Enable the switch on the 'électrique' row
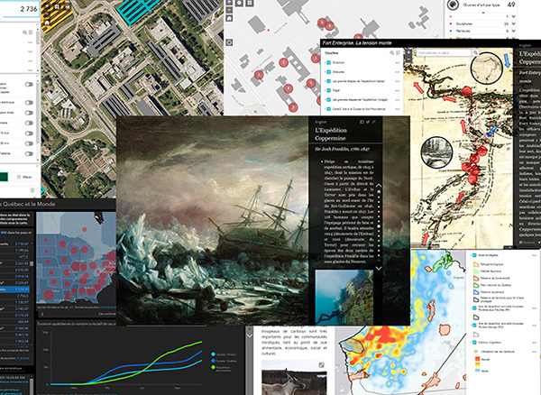 [29, 103]
